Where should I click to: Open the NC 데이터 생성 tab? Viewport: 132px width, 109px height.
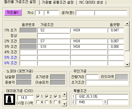click(91, 2)
